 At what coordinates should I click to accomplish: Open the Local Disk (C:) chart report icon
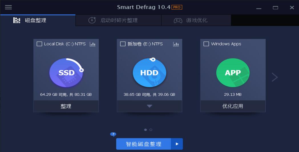[93, 44]
